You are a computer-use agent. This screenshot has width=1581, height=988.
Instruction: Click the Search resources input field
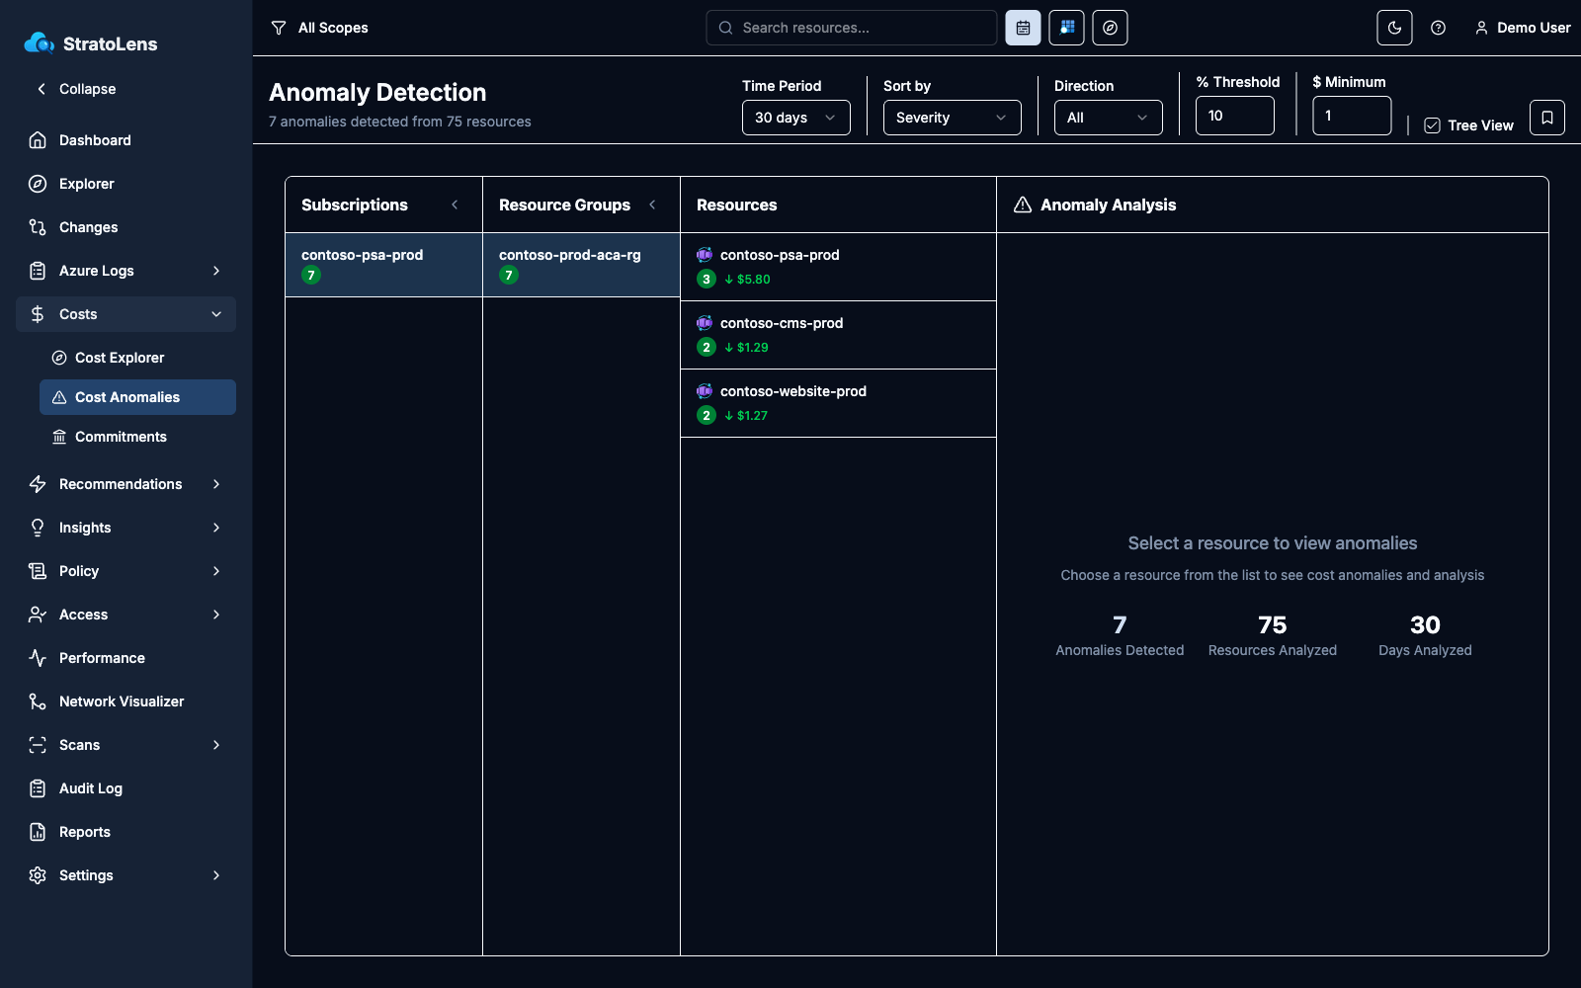click(x=852, y=28)
